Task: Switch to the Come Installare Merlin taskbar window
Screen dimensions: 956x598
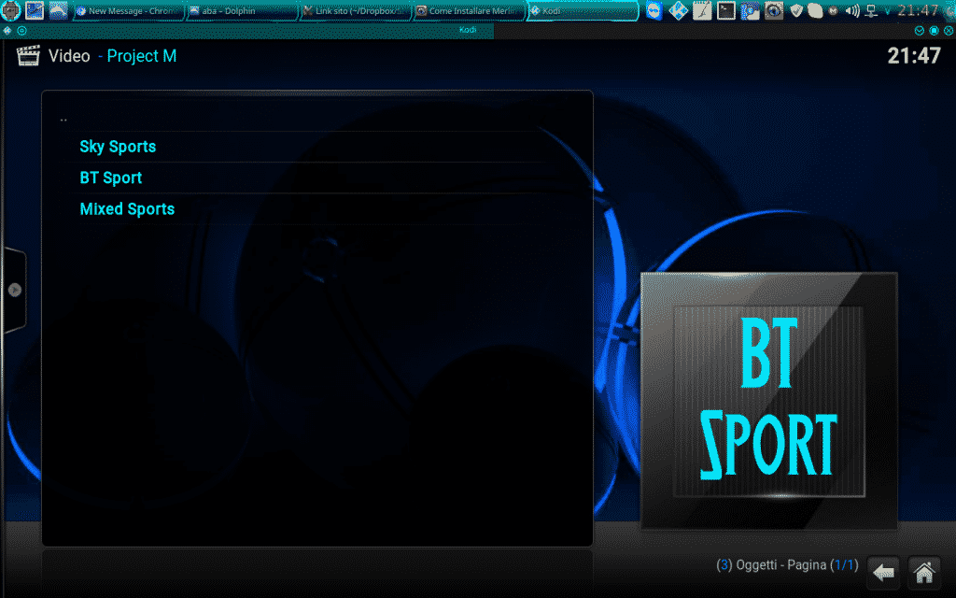Action: (469, 11)
